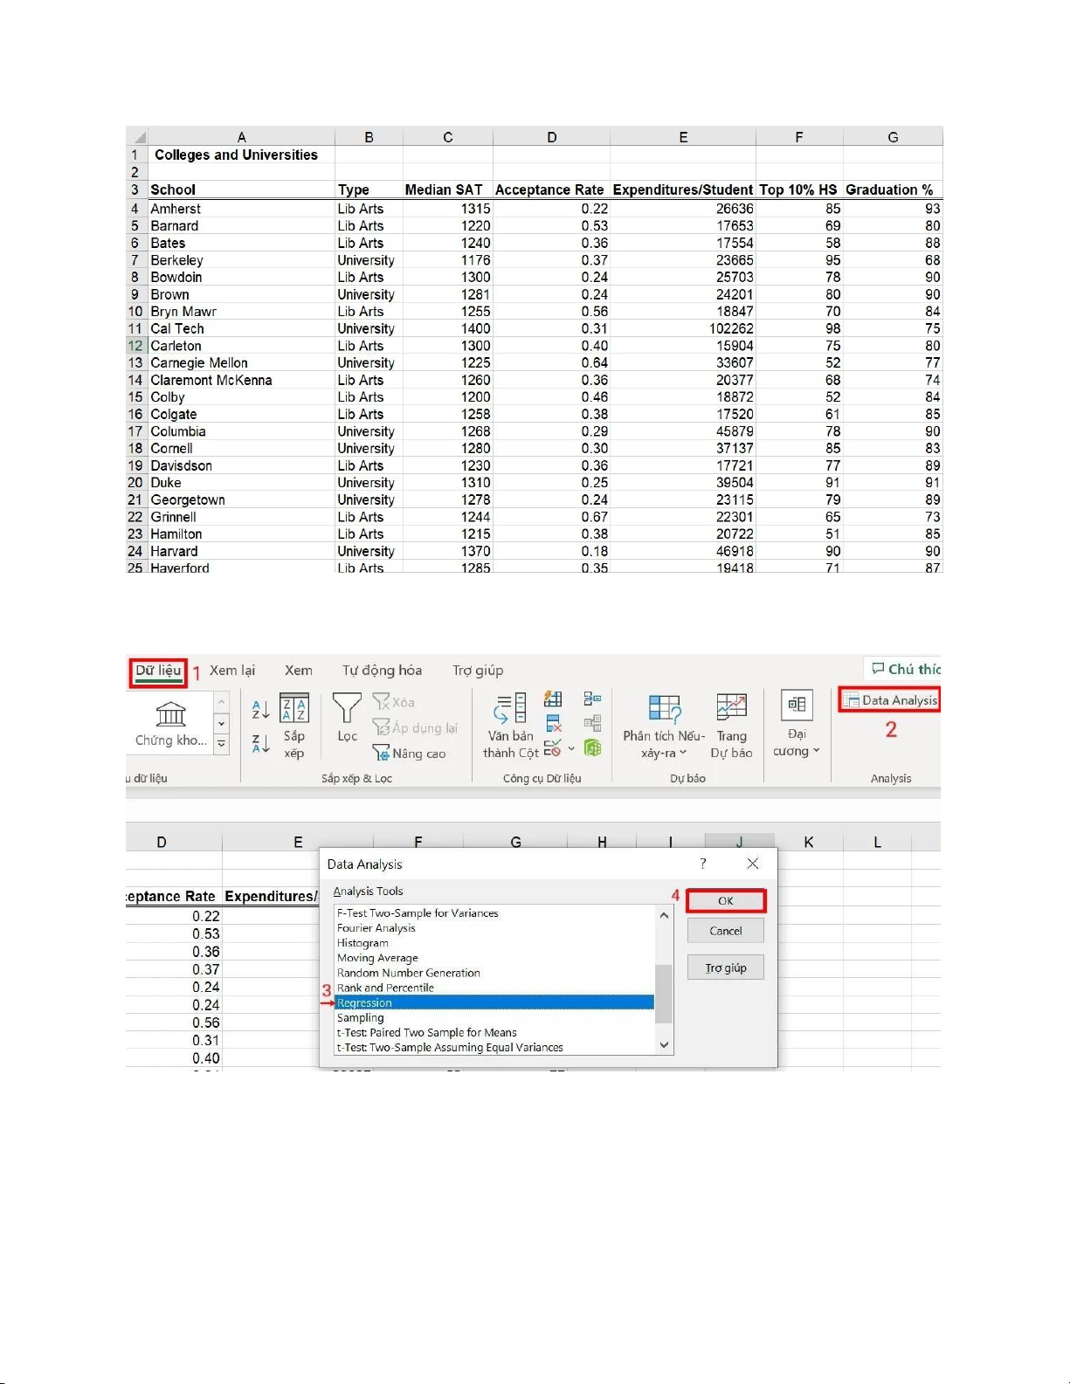The width and height of the screenshot is (1070, 1384).
Task: Click the Expenditures/Student header in top sheet
Action: click(x=683, y=189)
